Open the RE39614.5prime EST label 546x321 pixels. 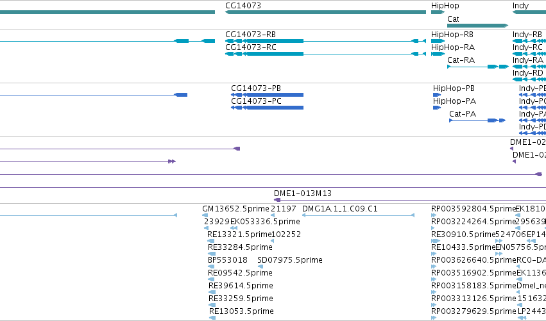241,286
